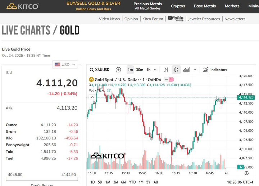Image resolution: width=259 pixels, height=186 pixels.
Task: Select the bar chart style icon
Action: point(166,70)
